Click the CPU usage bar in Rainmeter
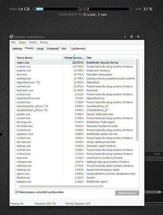Screen dimensions: 163x215 108,9
